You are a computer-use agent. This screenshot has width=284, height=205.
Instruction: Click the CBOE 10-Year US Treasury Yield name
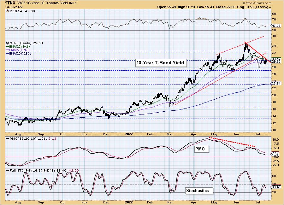[42, 3]
